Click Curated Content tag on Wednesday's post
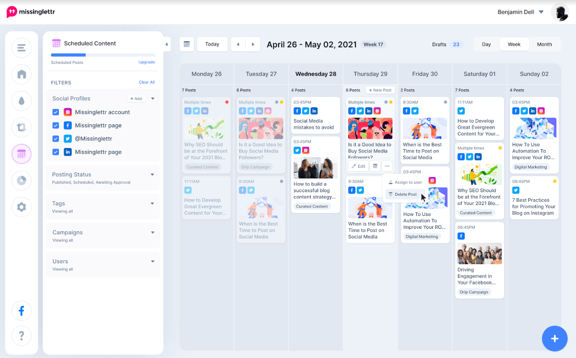This screenshot has height=358, width=576. point(312,207)
